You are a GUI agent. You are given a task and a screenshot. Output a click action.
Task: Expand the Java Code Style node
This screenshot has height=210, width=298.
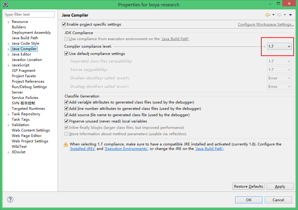pos(8,44)
